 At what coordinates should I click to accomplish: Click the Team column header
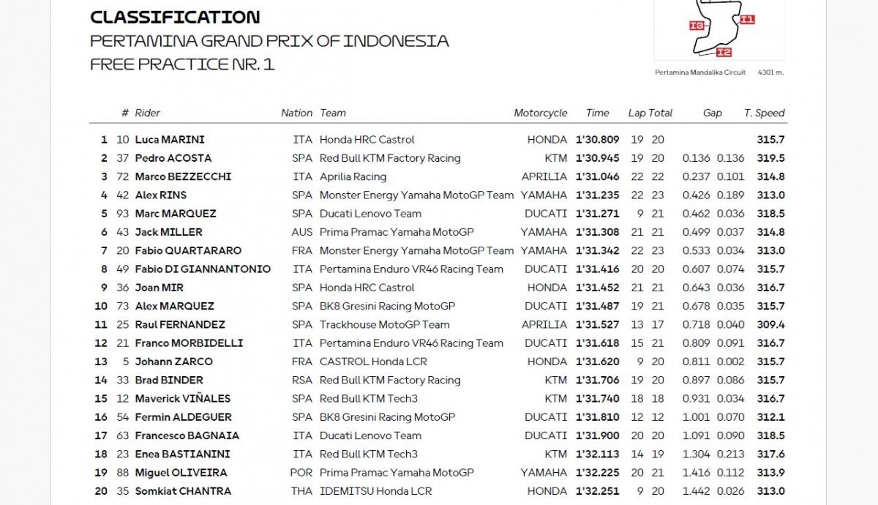333,113
